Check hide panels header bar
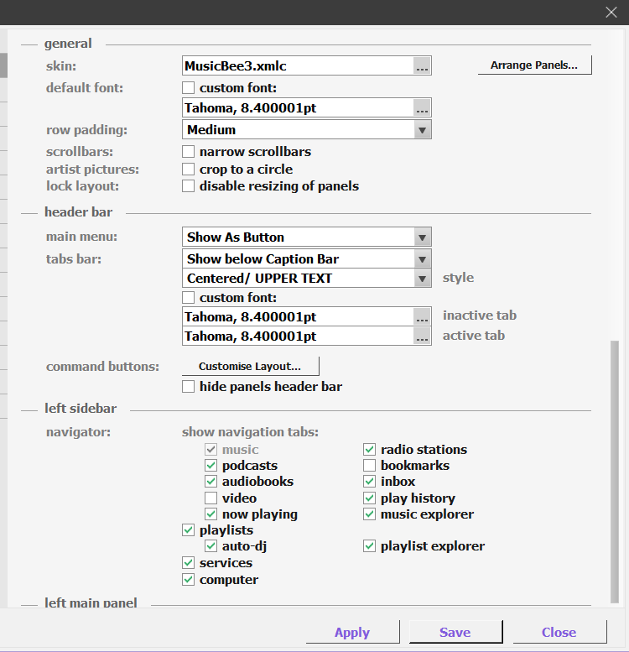The width and height of the screenshot is (629, 652). tap(188, 387)
